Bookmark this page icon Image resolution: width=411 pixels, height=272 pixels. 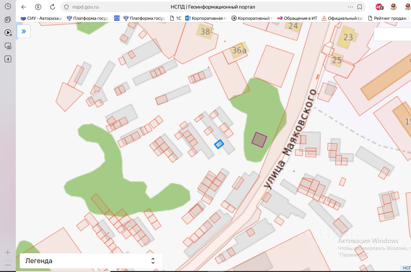click(360, 7)
